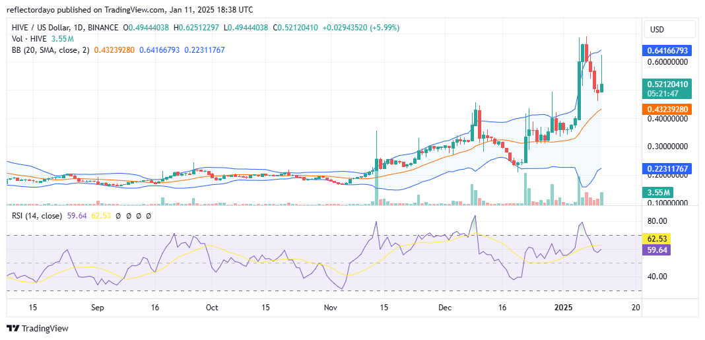Click the Dec date label on time axis

point(446,308)
